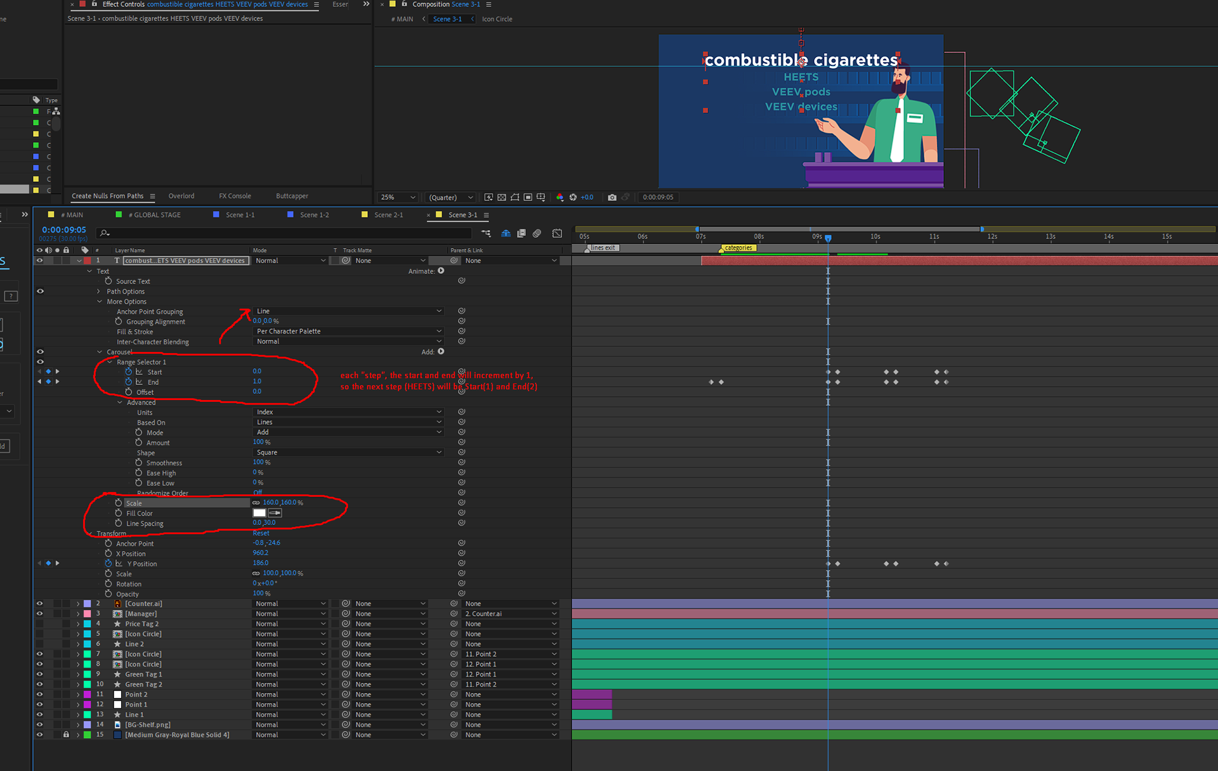The width and height of the screenshot is (1218, 771).
Task: Click the Fill Color eyedropper
Action: coord(275,513)
